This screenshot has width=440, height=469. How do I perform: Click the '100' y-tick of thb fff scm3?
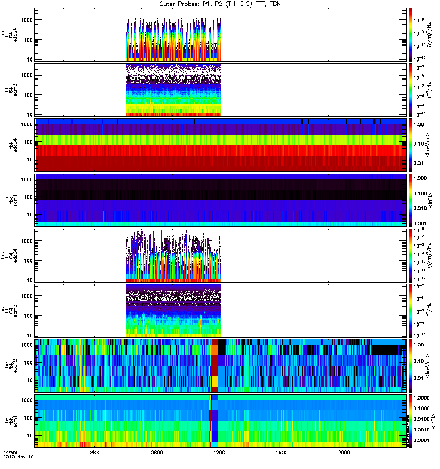28,95
